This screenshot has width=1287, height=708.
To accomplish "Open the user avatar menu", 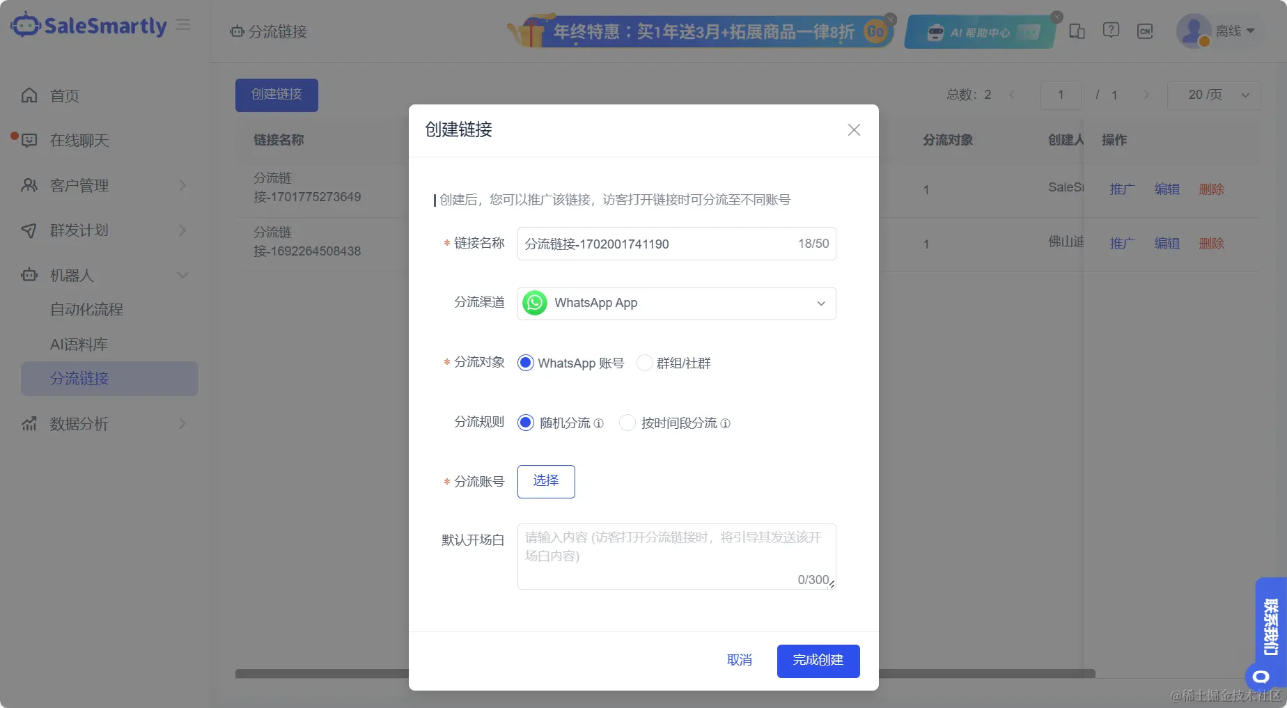I will pos(1193,31).
